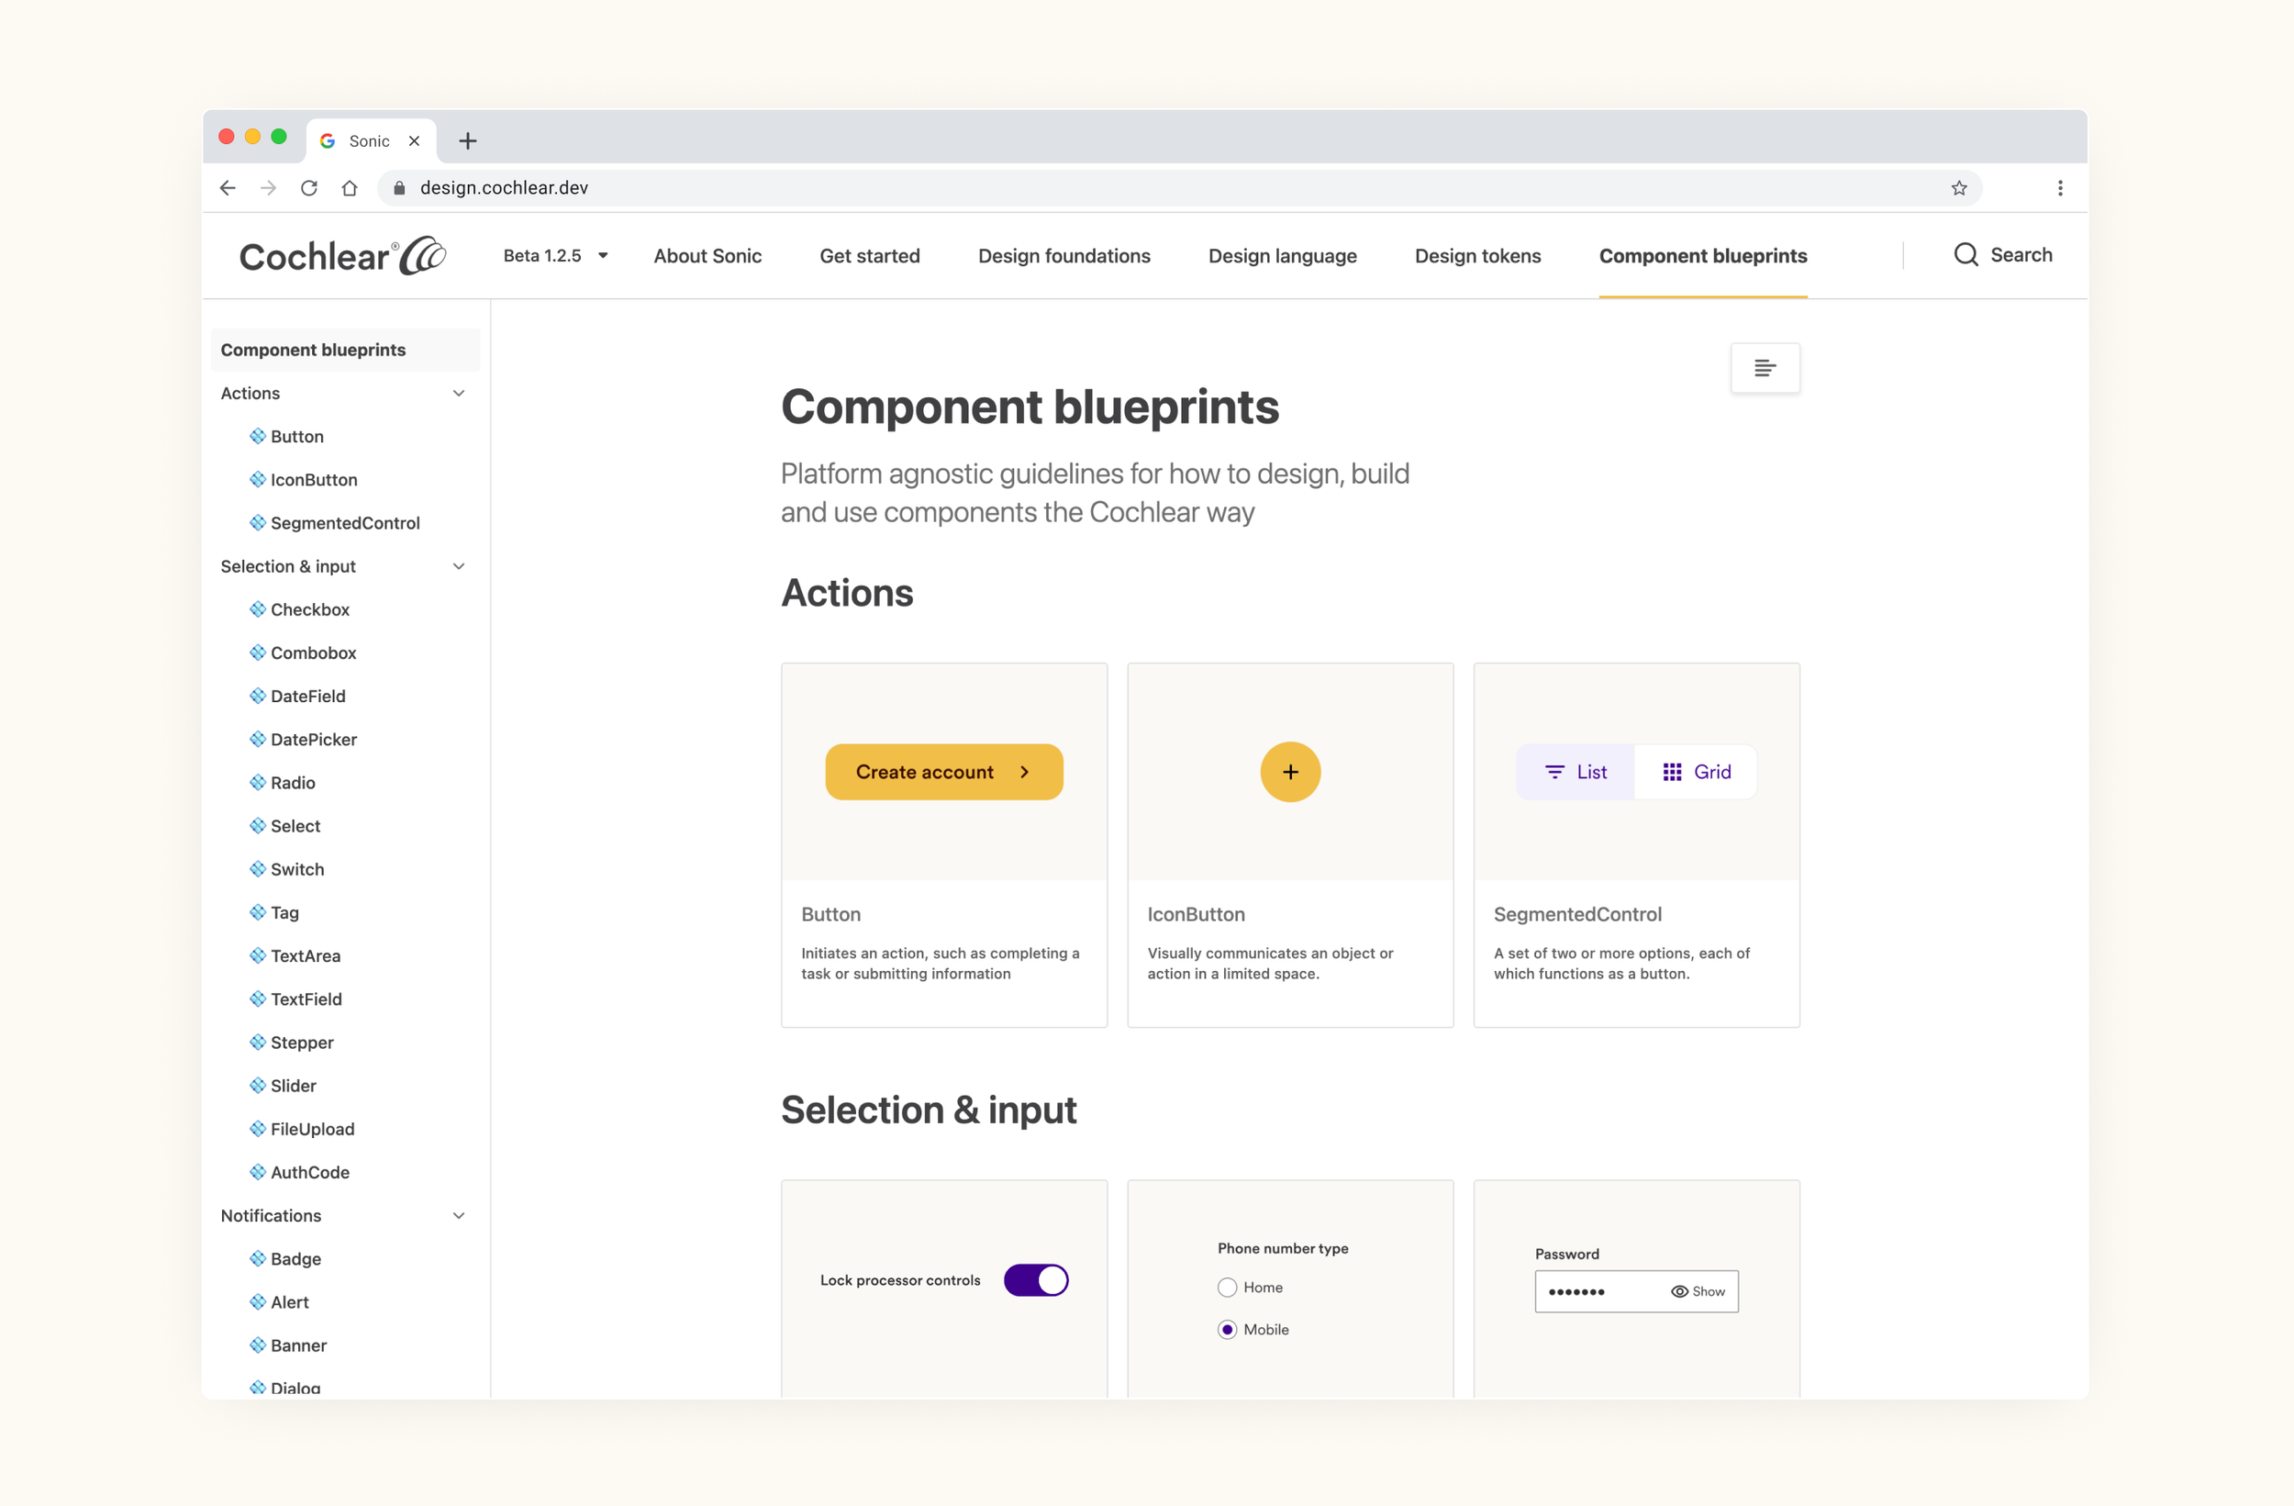Open the Slider component page
2294x1506 pixels.
[292, 1085]
